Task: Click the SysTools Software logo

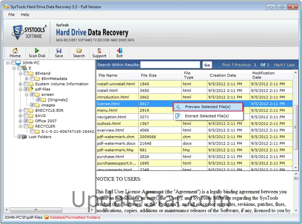Action: tap(29, 32)
